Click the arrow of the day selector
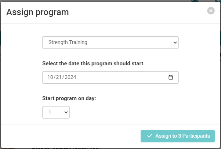 tap(66, 112)
